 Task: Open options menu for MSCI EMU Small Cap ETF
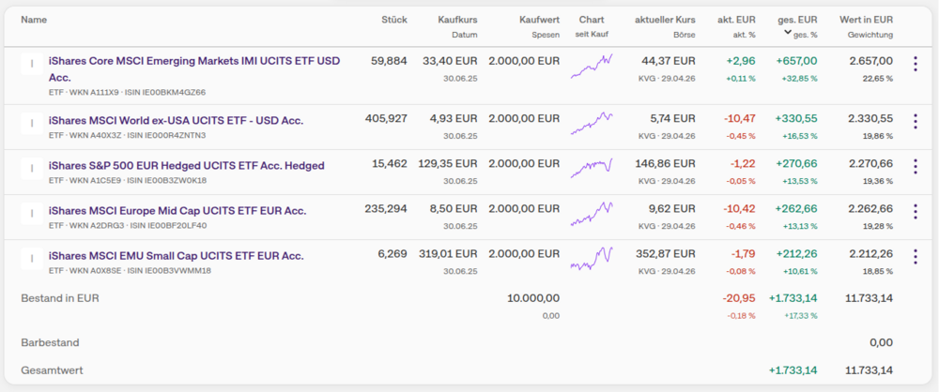pos(915,257)
